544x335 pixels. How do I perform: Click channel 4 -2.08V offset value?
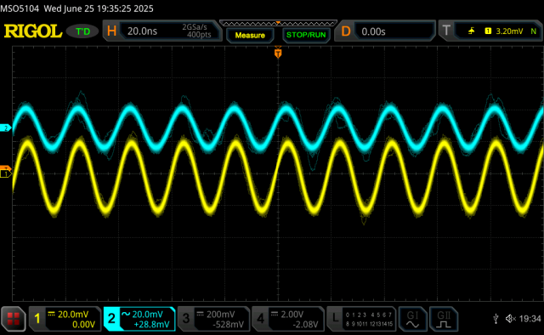tap(305, 325)
